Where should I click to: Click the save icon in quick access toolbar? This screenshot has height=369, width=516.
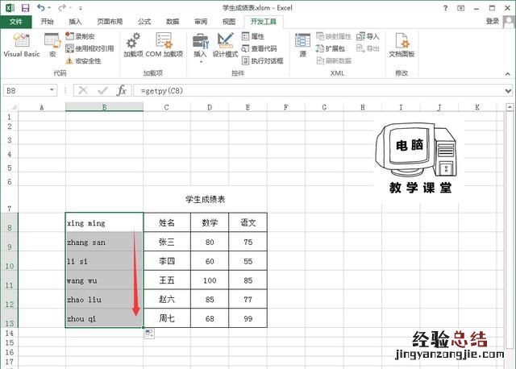pos(24,7)
